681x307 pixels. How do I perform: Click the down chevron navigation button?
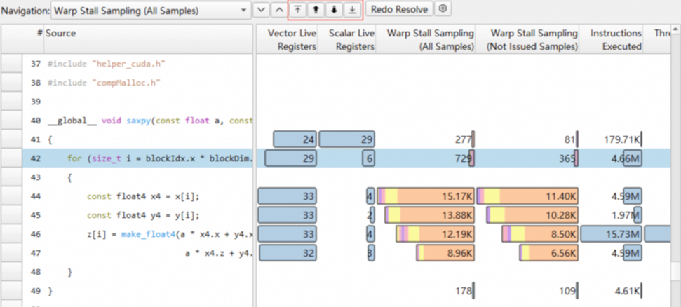click(x=261, y=10)
